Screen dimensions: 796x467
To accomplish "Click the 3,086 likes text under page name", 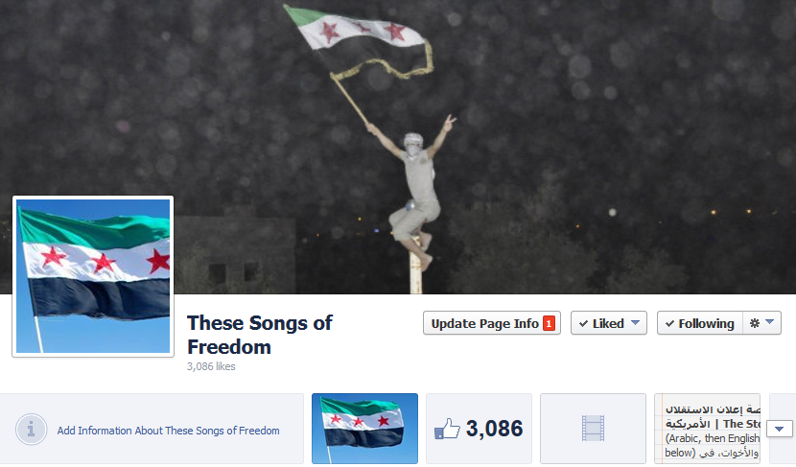I will tap(211, 366).
